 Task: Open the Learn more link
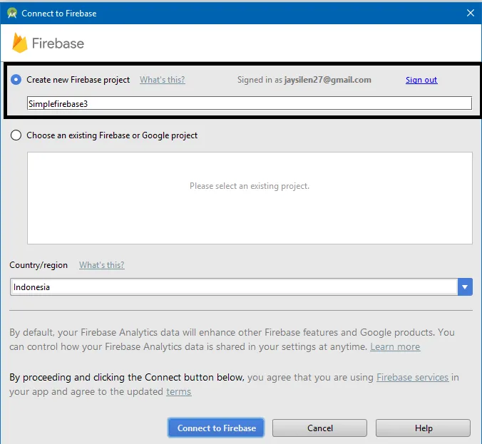coord(395,347)
